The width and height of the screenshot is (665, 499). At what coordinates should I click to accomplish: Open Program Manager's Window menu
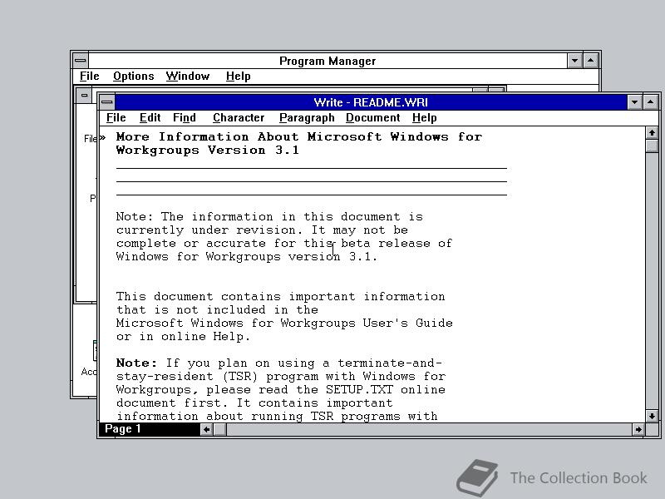click(x=188, y=77)
